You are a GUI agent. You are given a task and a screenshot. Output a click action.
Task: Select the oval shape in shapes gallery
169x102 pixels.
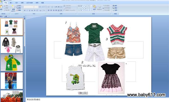point(89,6)
